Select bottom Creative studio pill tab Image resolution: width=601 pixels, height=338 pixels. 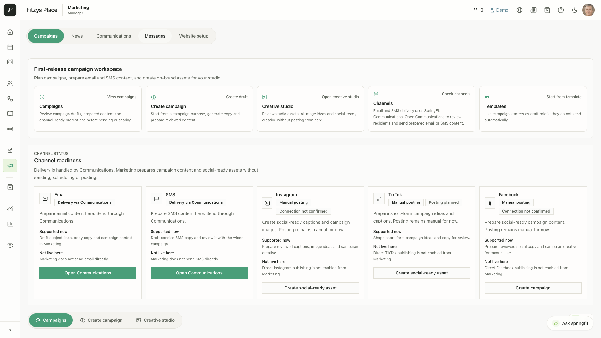(x=156, y=320)
